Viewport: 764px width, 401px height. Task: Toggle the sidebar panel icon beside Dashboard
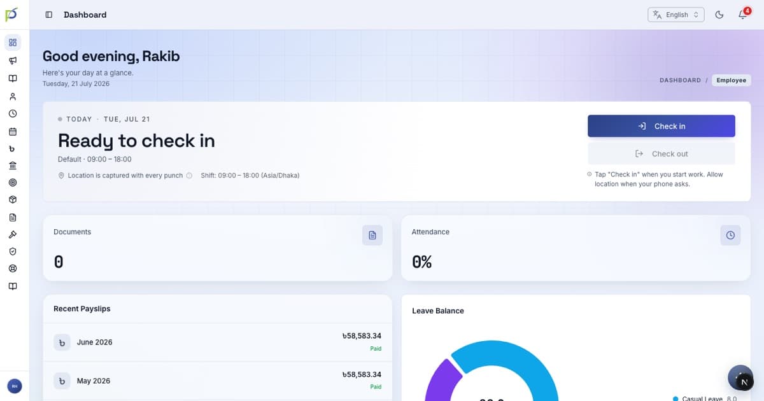[x=49, y=15]
